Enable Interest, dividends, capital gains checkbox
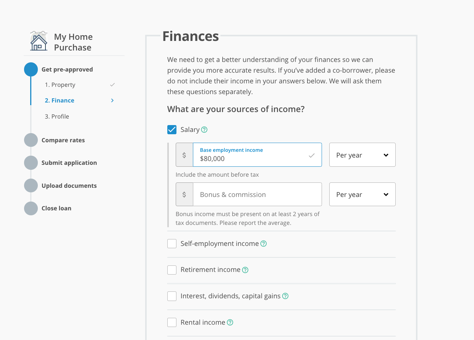Image resolution: width=474 pixels, height=340 pixels. coord(172,296)
